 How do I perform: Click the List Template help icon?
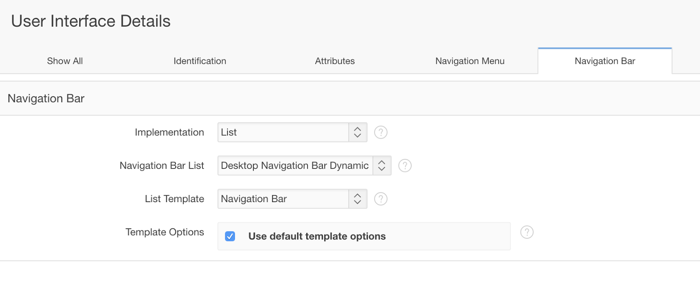[x=381, y=199]
